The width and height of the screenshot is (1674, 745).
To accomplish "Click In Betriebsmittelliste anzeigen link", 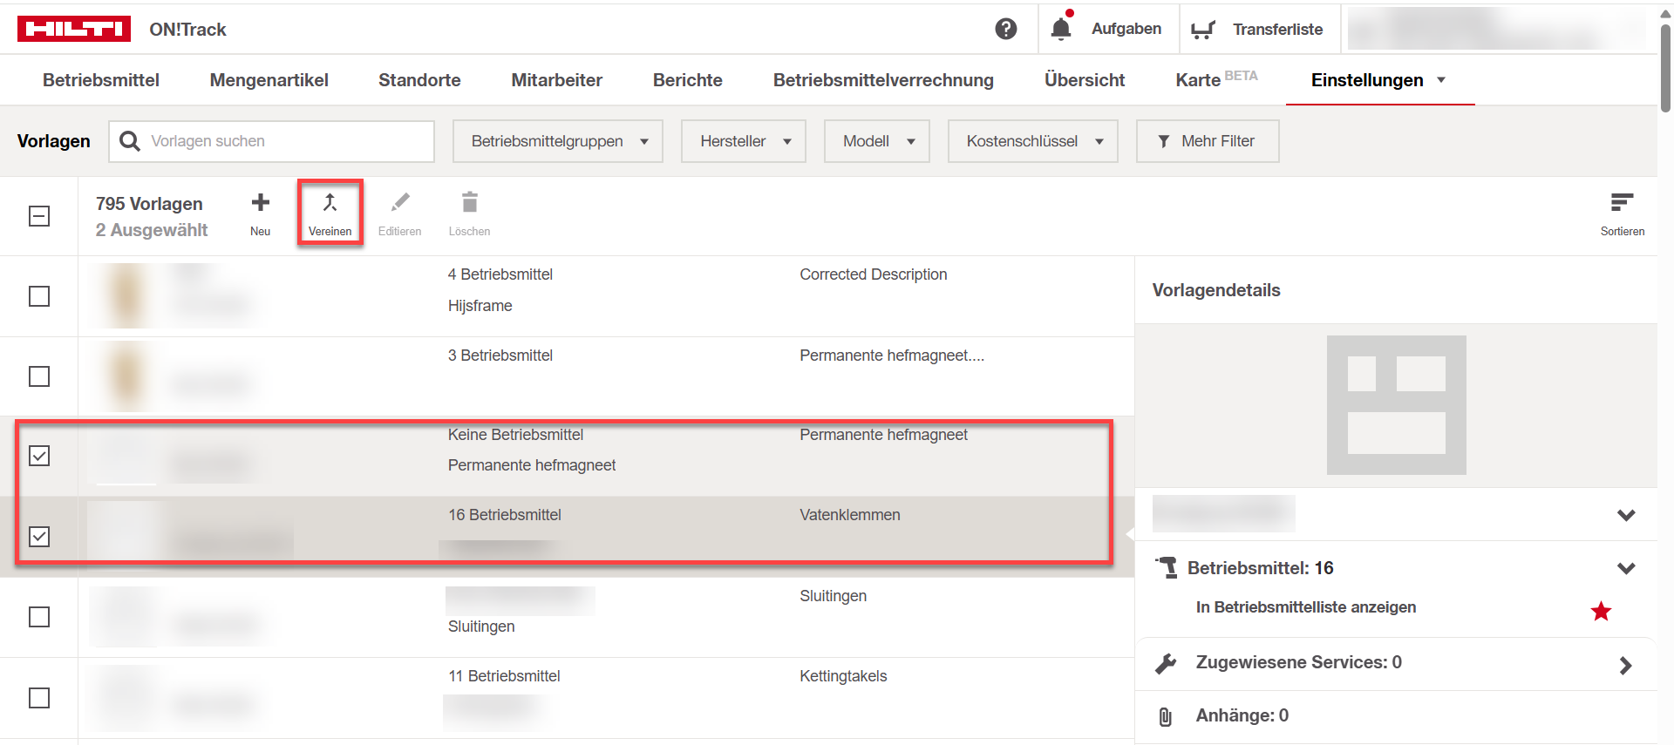I will pos(1305,607).
